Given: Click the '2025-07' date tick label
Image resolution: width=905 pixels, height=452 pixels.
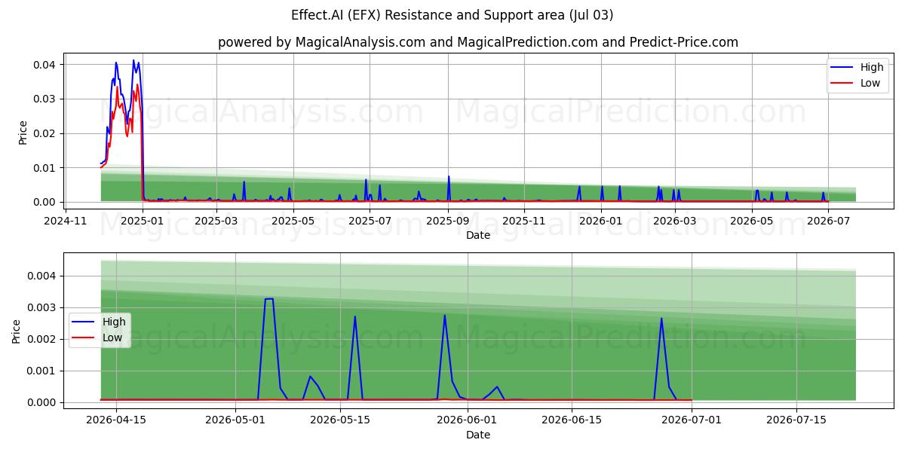Looking at the screenshot, I should click(368, 221).
